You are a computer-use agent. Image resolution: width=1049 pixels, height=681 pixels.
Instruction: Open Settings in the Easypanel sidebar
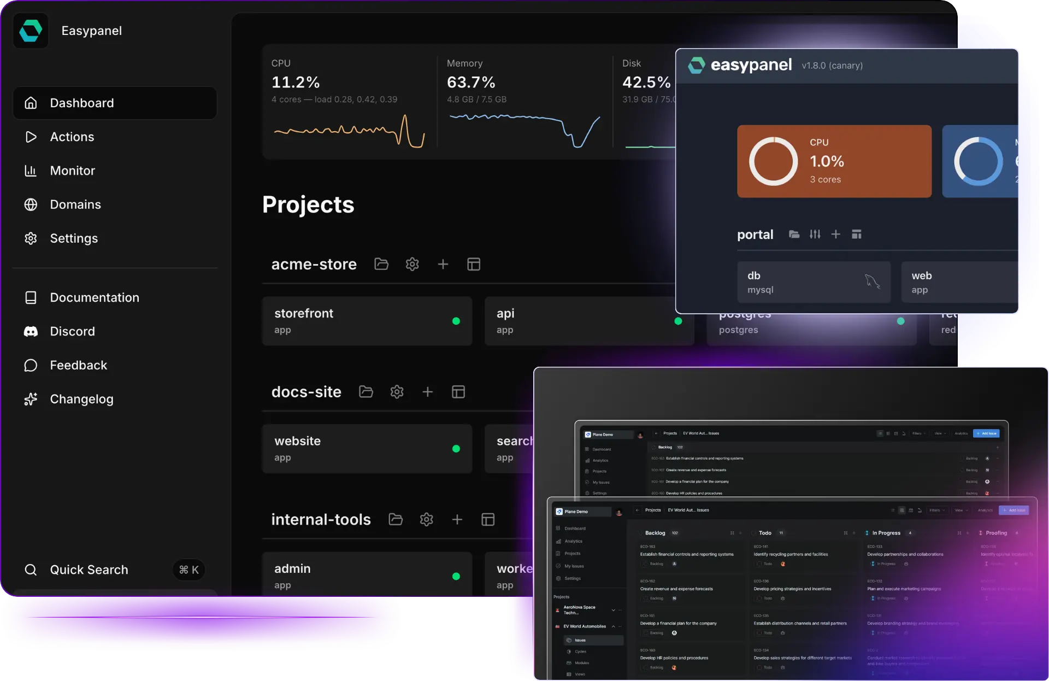115,238
